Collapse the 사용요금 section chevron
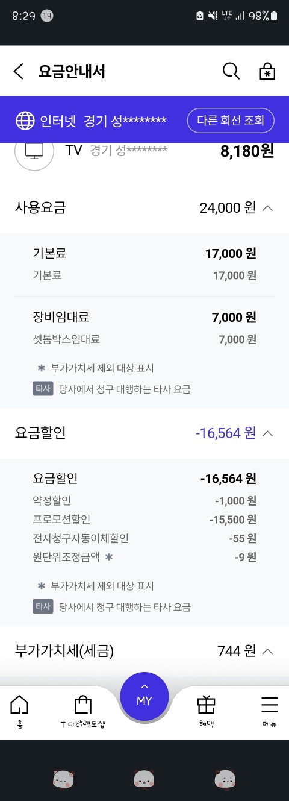The image size is (289, 801). coord(268,208)
